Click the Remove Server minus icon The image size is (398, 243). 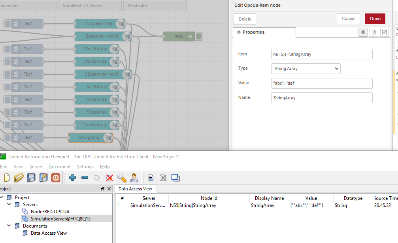coord(85,177)
